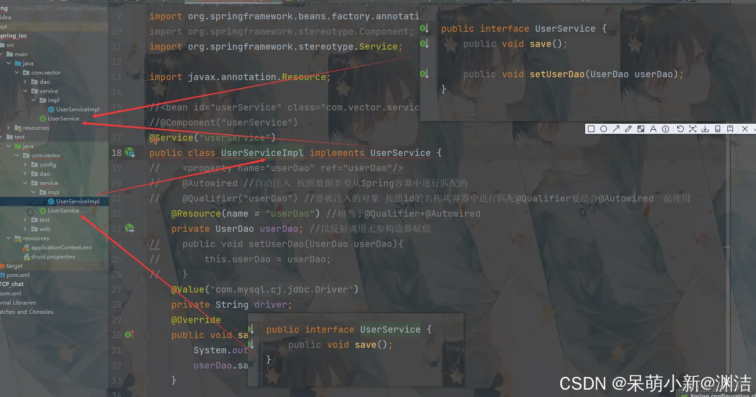
Task: Click the driver field on line 28
Action: pyautogui.click(x=271, y=305)
